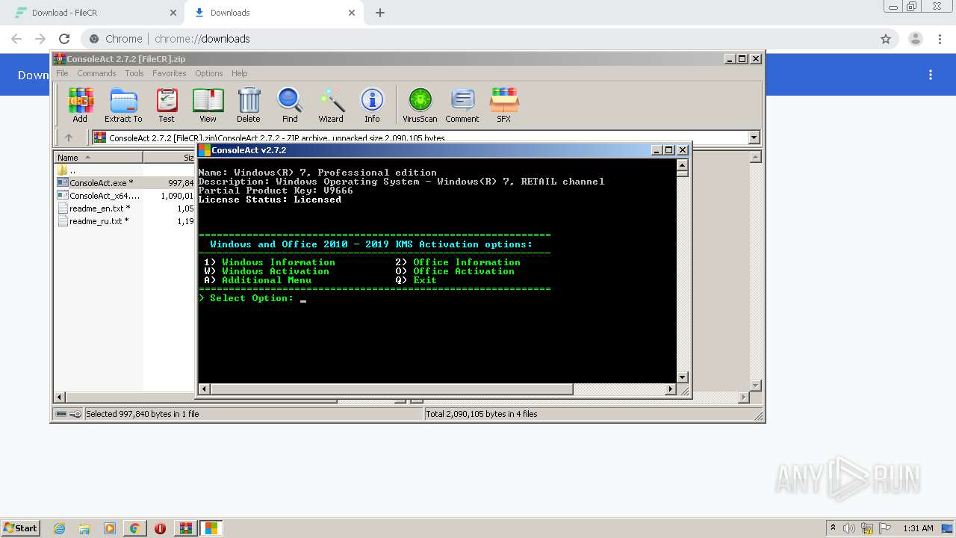The height and width of the screenshot is (538, 956).
Task: Switch to the Download - FileCR tab
Action: [x=91, y=13]
